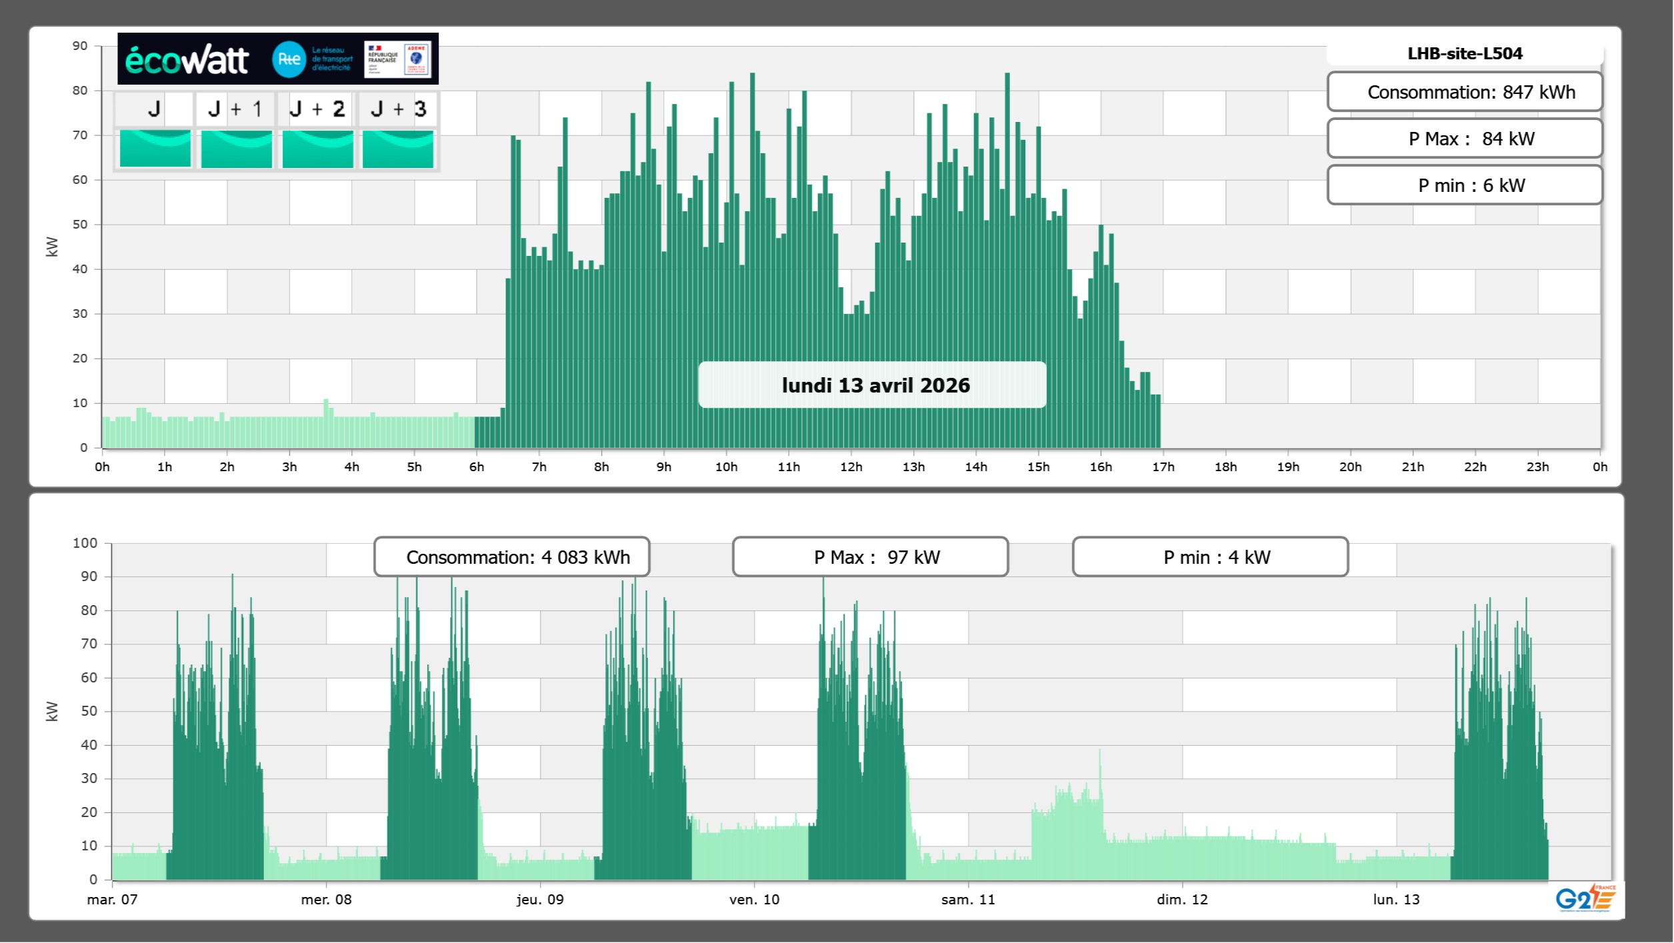Click the P Max : 84 kW box
Viewport: 1674px width, 943px height.
pos(1465,139)
